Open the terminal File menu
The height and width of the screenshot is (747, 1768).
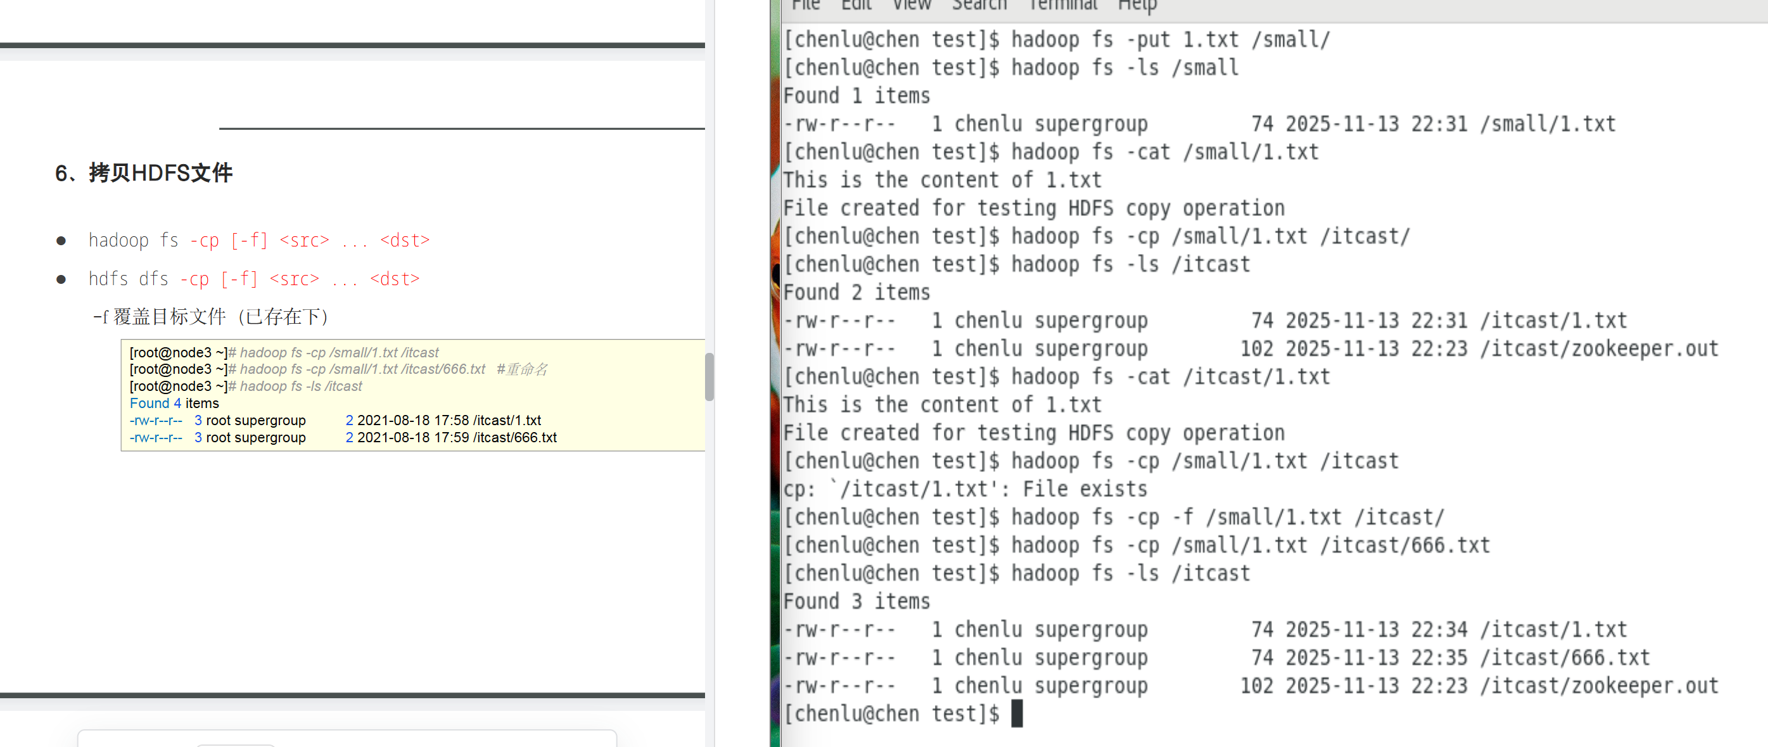click(x=805, y=6)
